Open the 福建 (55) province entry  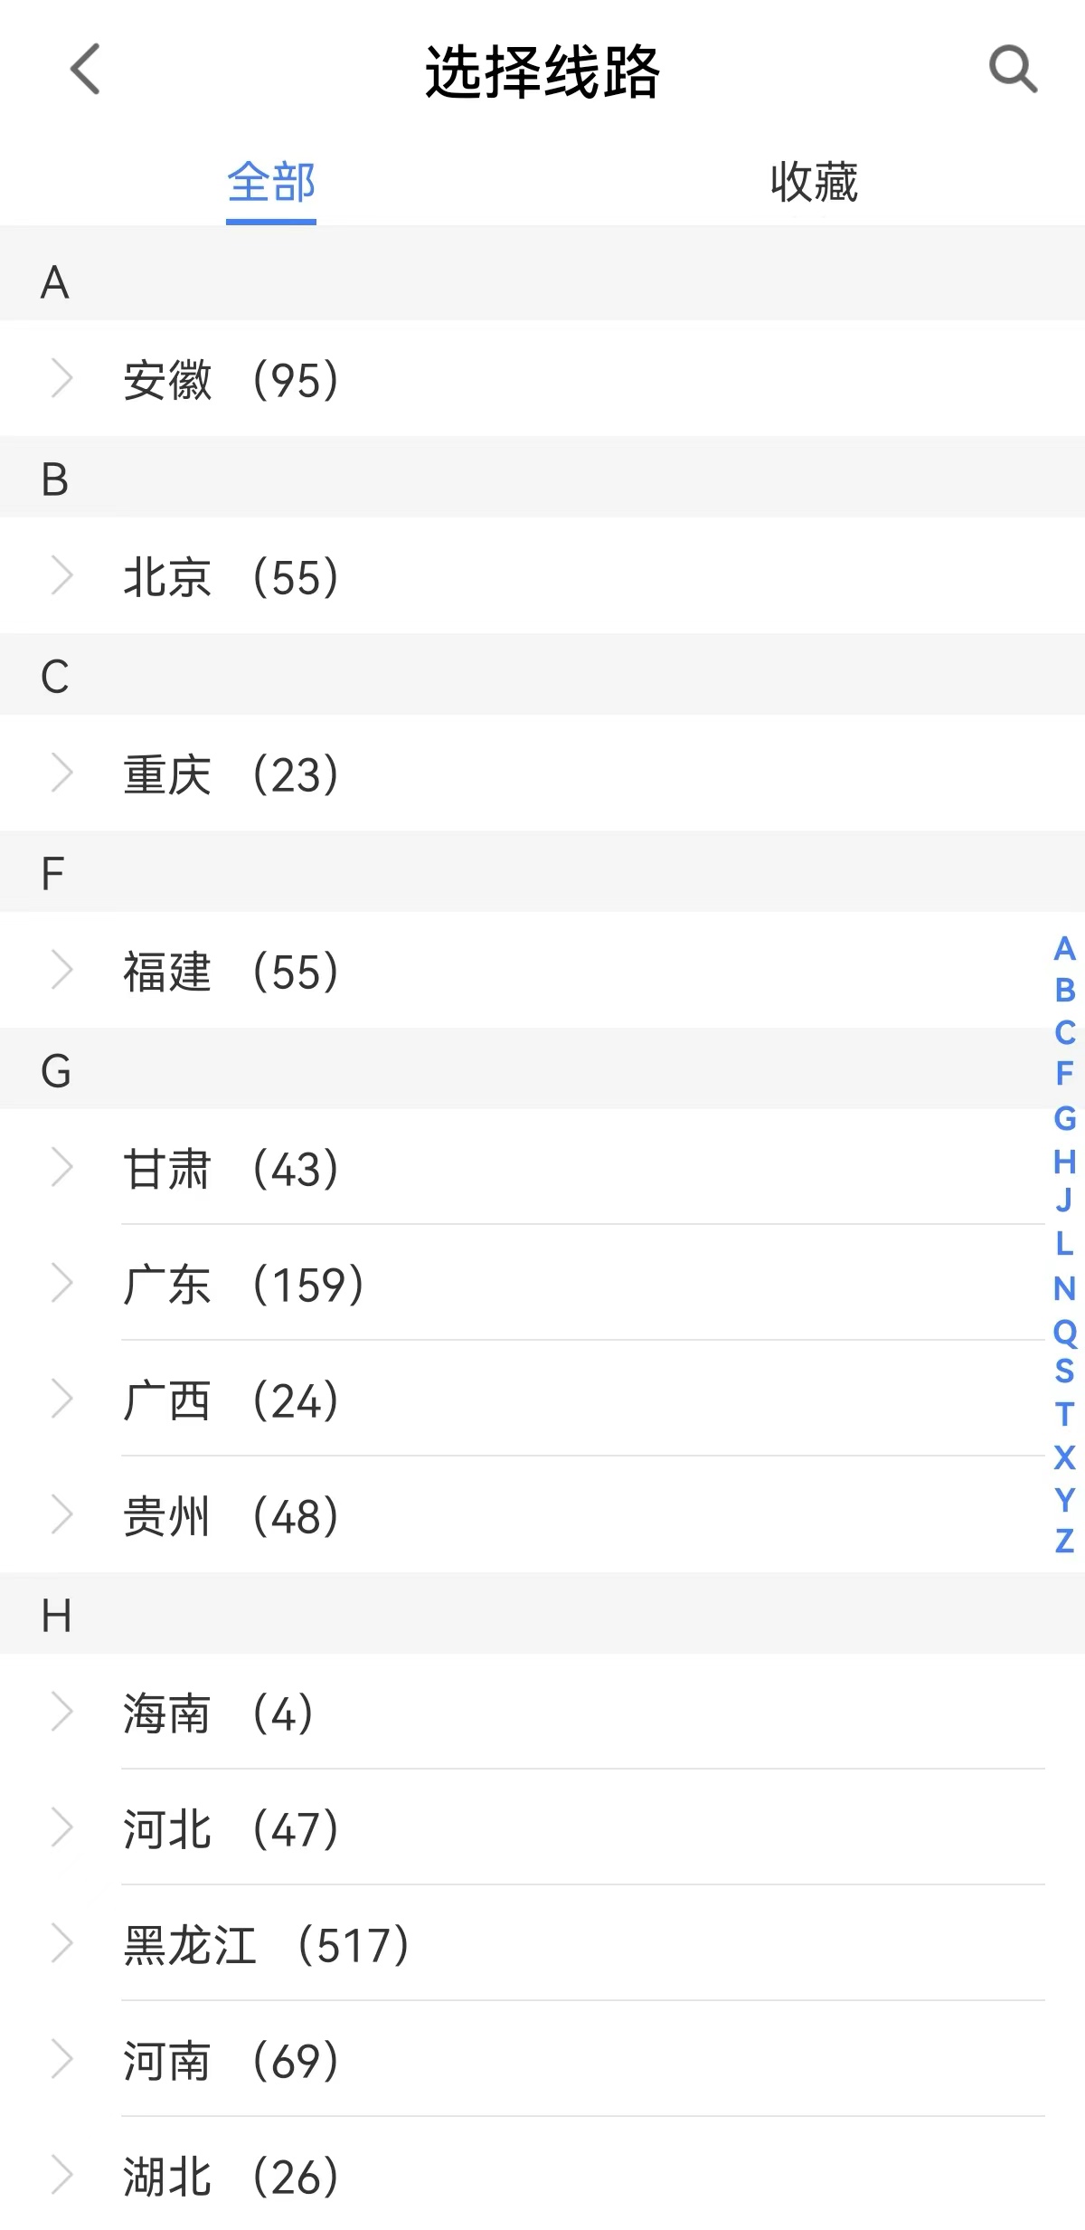(x=231, y=972)
